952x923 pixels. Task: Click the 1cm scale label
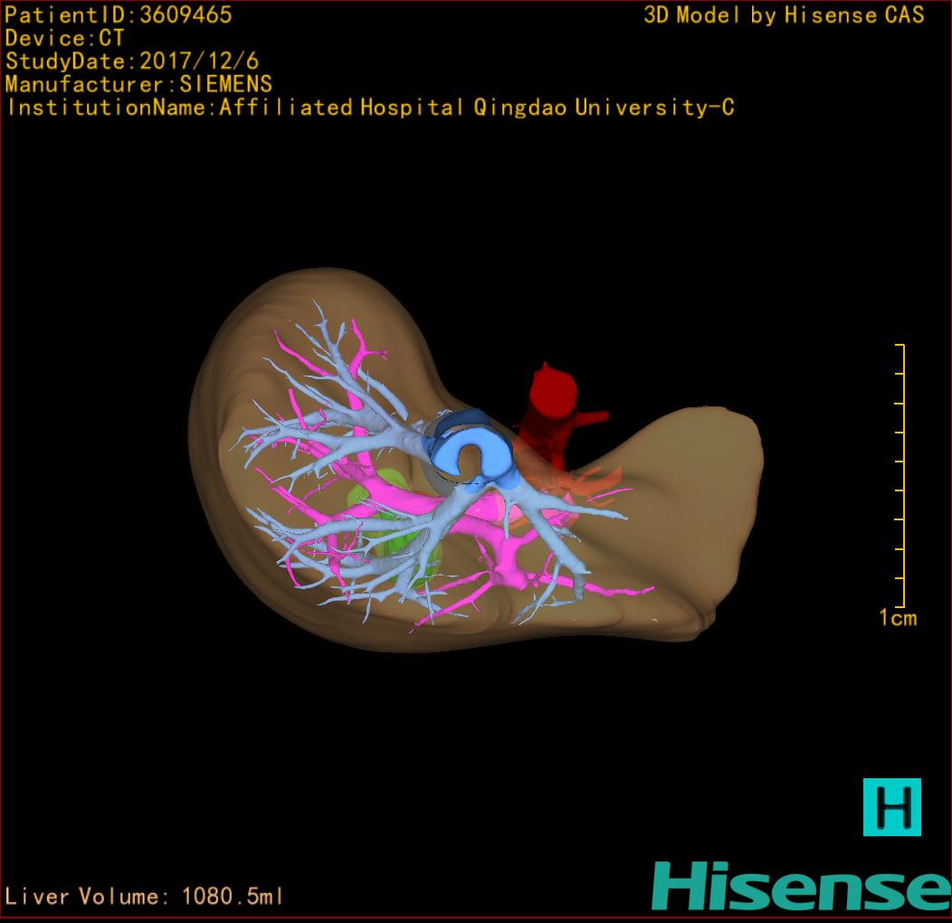897,618
